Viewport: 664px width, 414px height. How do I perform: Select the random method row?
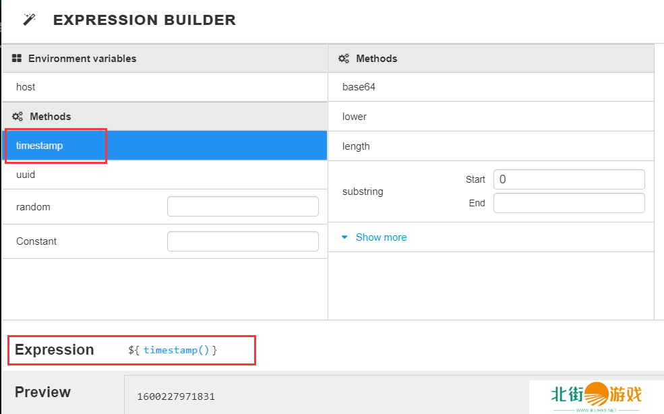[x=34, y=207]
